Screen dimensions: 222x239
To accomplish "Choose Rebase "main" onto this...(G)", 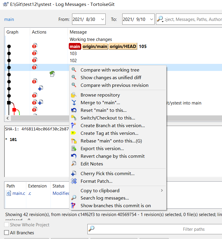I will tap(118, 141).
